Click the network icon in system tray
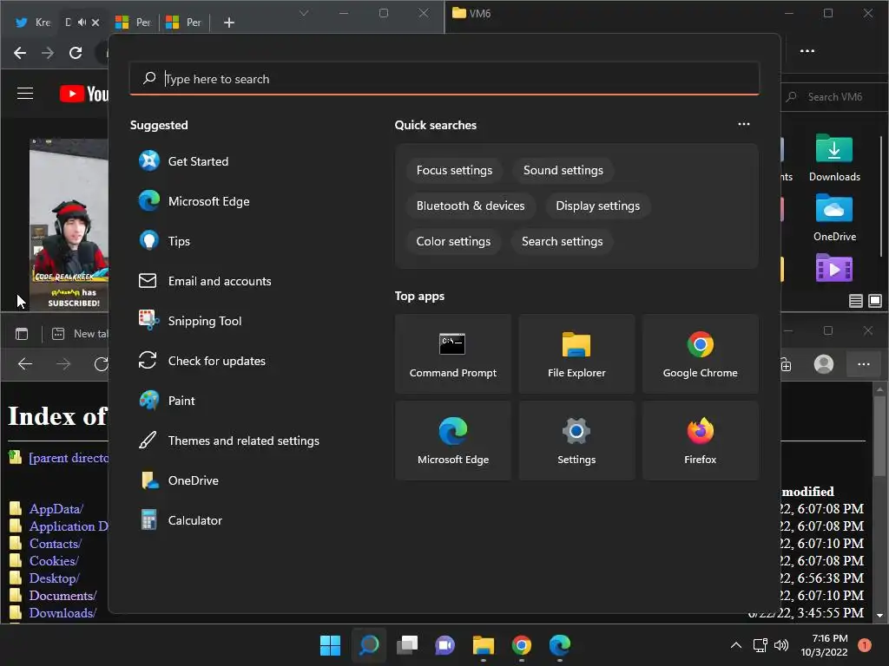The width and height of the screenshot is (889, 666). pyautogui.click(x=760, y=645)
